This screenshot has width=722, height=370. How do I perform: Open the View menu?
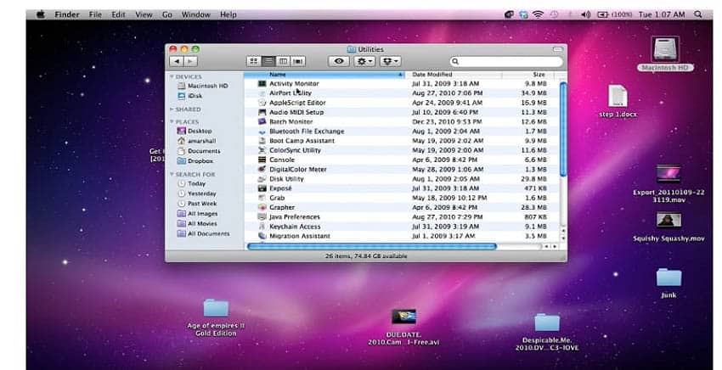pos(144,14)
